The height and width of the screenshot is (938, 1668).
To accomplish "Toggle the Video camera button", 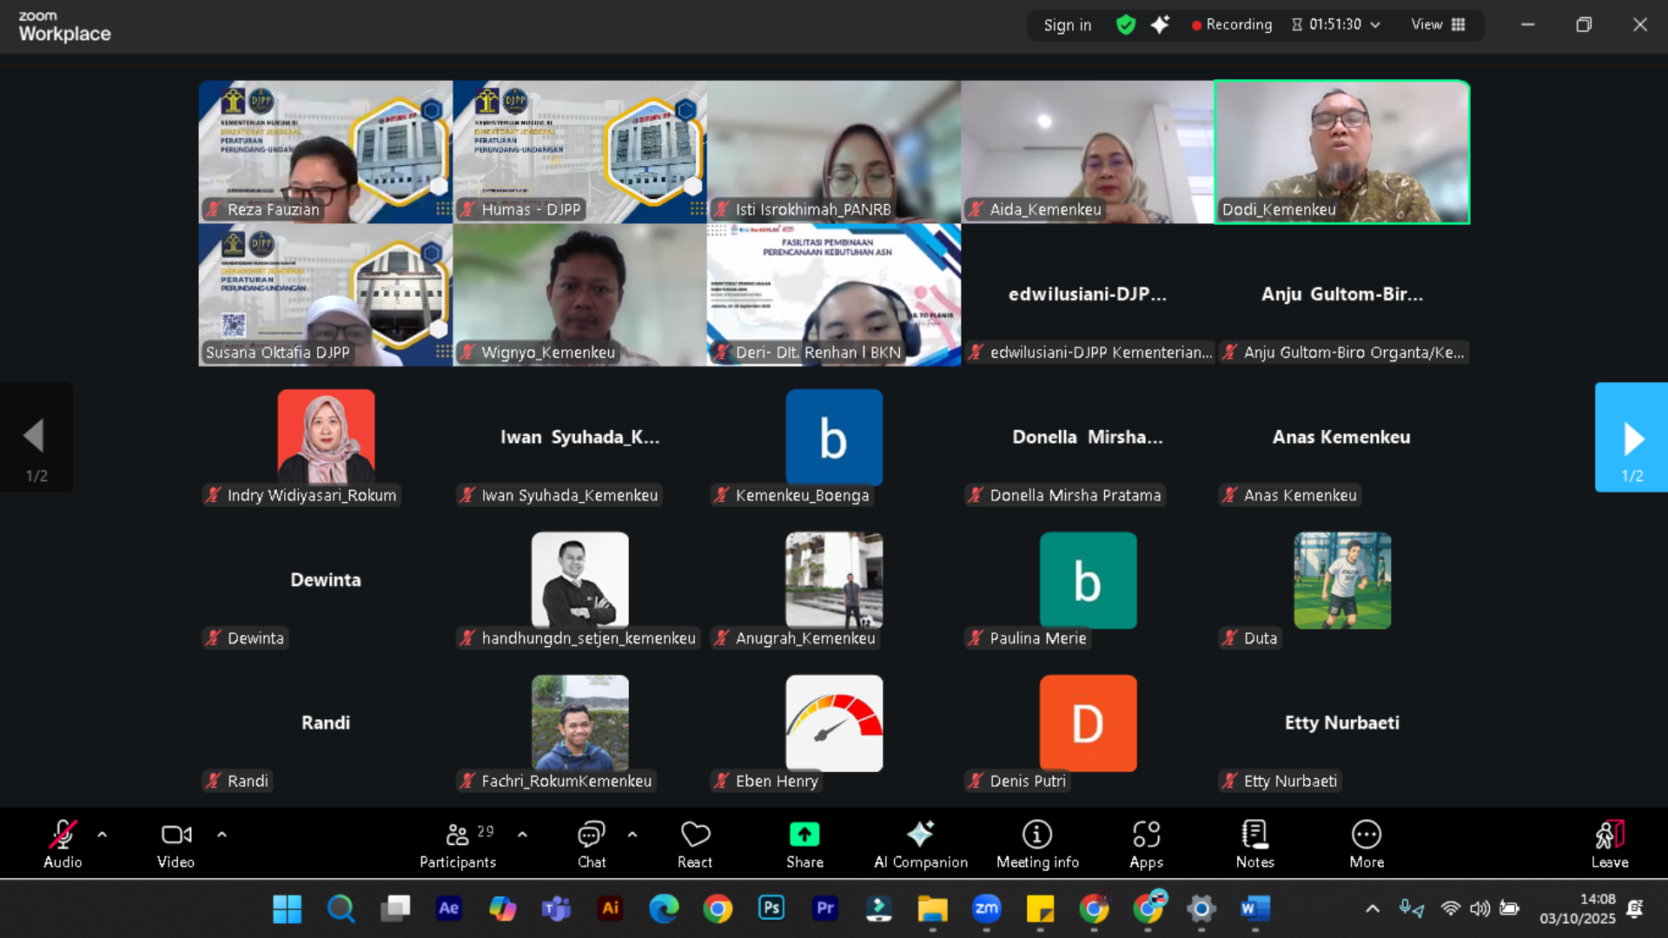I will pyautogui.click(x=175, y=836).
